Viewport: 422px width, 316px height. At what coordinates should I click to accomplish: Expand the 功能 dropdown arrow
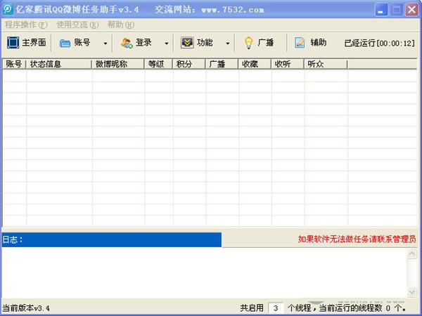[x=228, y=44]
